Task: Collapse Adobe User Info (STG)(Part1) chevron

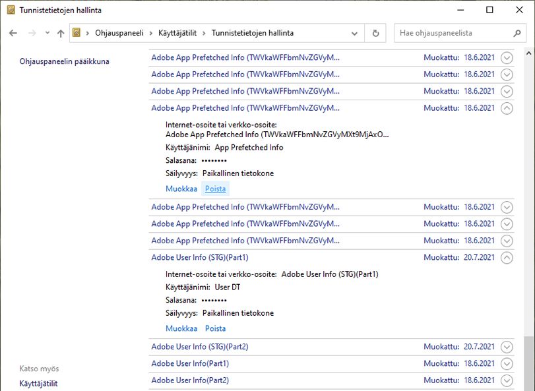Action: [507, 257]
